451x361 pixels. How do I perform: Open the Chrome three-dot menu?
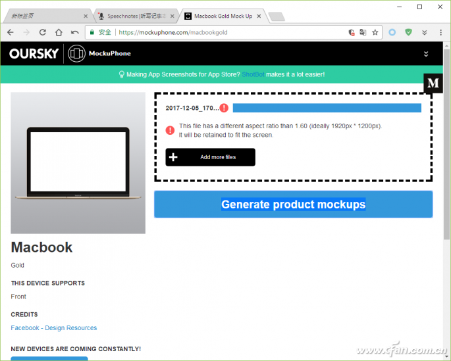(440, 32)
